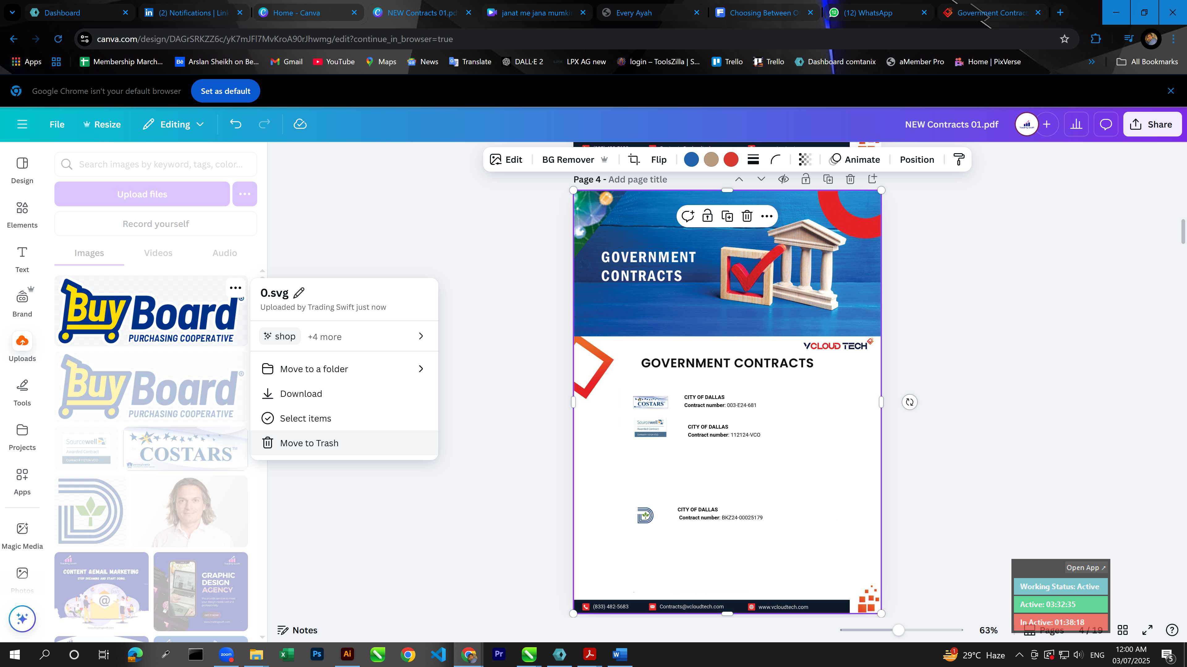Click the copy style paint roller icon

coord(959,160)
